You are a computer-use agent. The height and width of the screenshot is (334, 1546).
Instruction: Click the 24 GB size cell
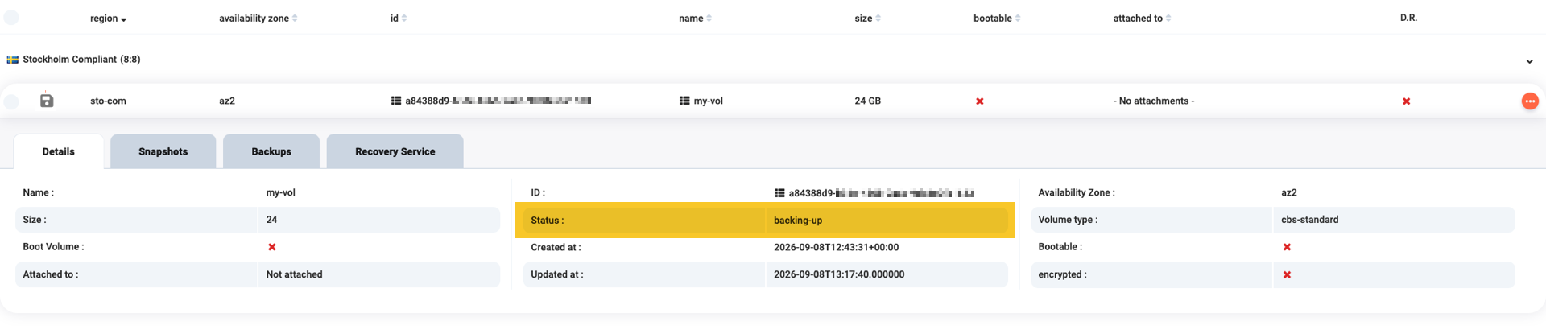867,101
